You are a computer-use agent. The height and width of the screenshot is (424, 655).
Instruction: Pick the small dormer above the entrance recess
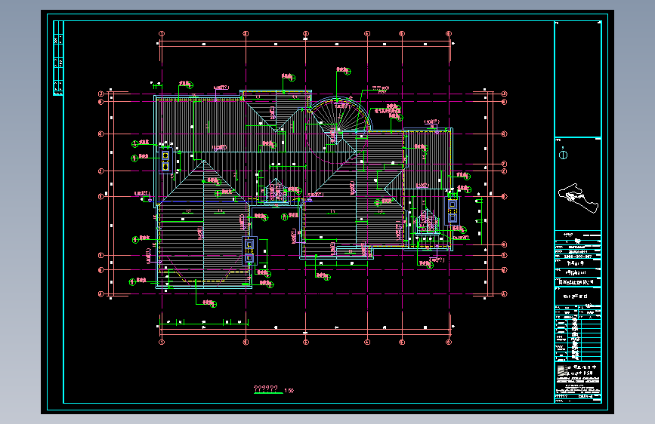tap(275, 191)
